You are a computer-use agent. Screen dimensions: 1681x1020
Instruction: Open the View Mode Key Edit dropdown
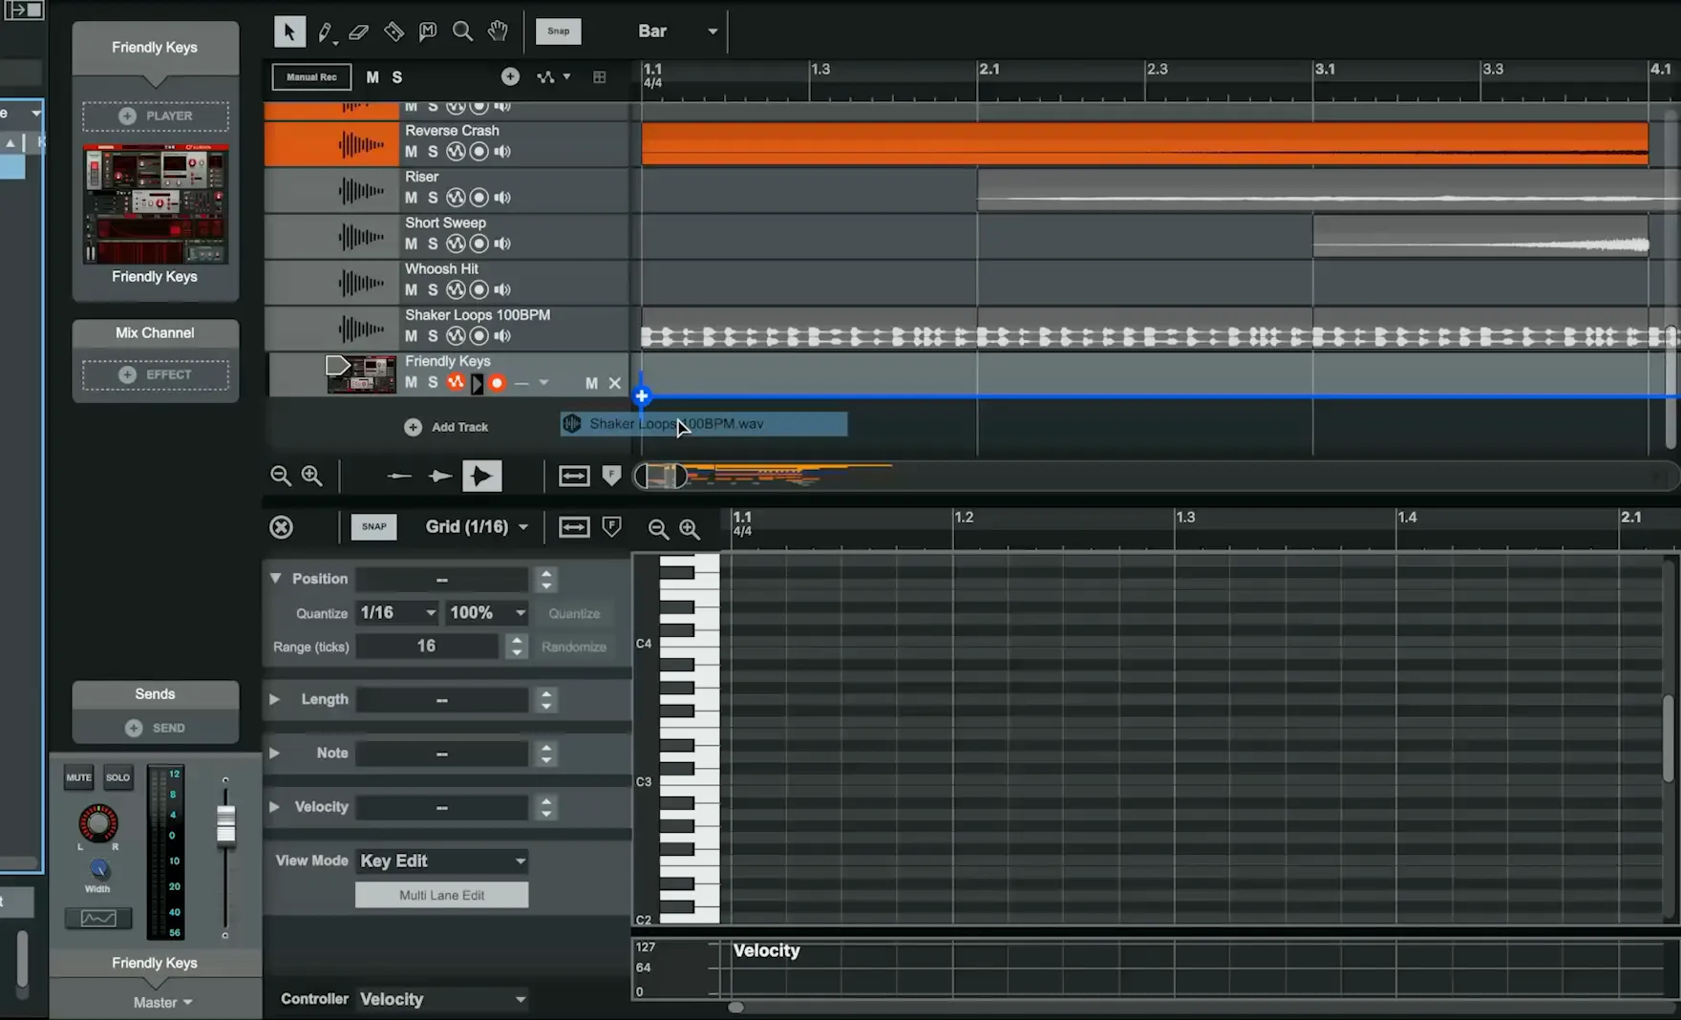coord(442,861)
